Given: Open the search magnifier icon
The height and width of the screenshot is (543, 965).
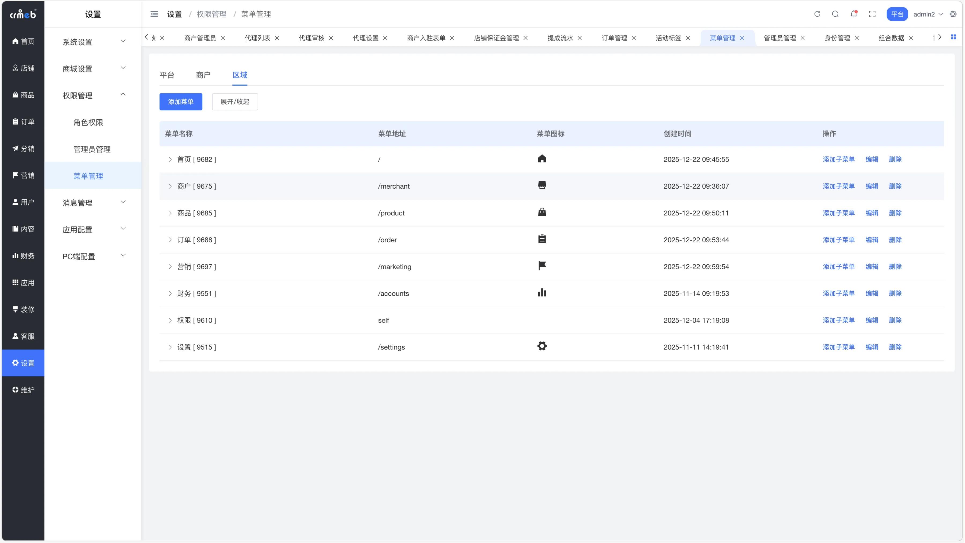Looking at the screenshot, I should pos(835,14).
